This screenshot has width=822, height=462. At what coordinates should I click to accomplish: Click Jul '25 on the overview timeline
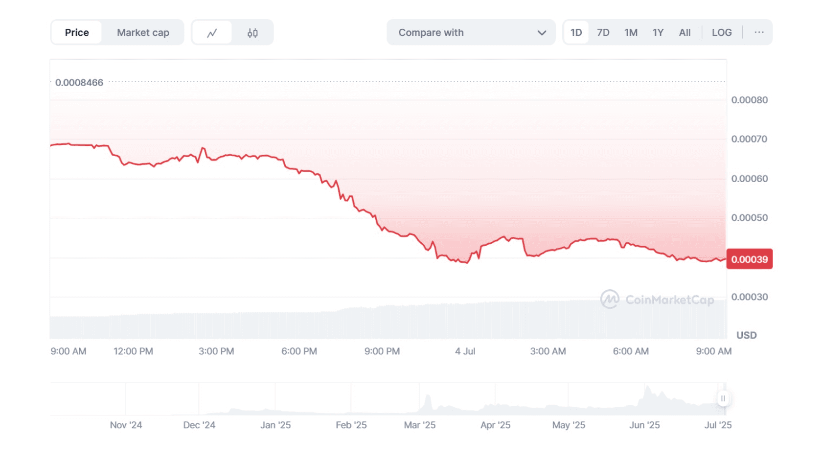pos(718,425)
